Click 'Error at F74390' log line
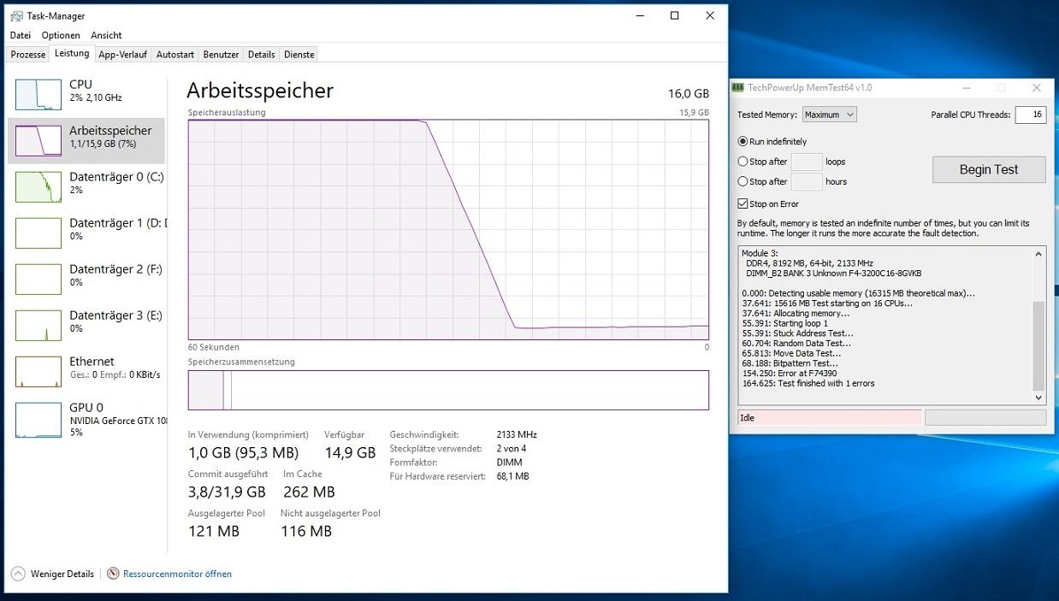Image resolution: width=1059 pixels, height=601 pixels. pos(790,374)
